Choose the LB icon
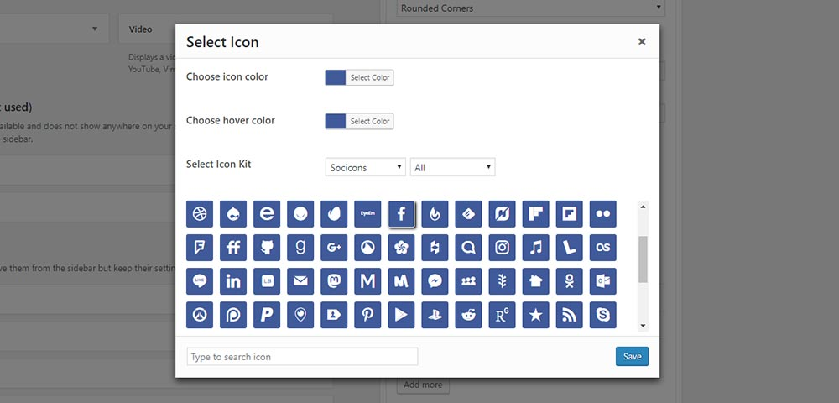The image size is (839, 403). (267, 281)
